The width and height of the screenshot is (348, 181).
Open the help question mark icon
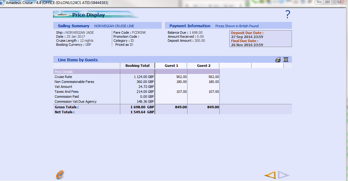coord(288,15)
